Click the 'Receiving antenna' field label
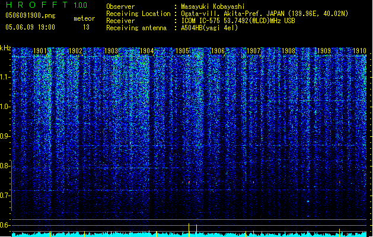 coord(136,28)
